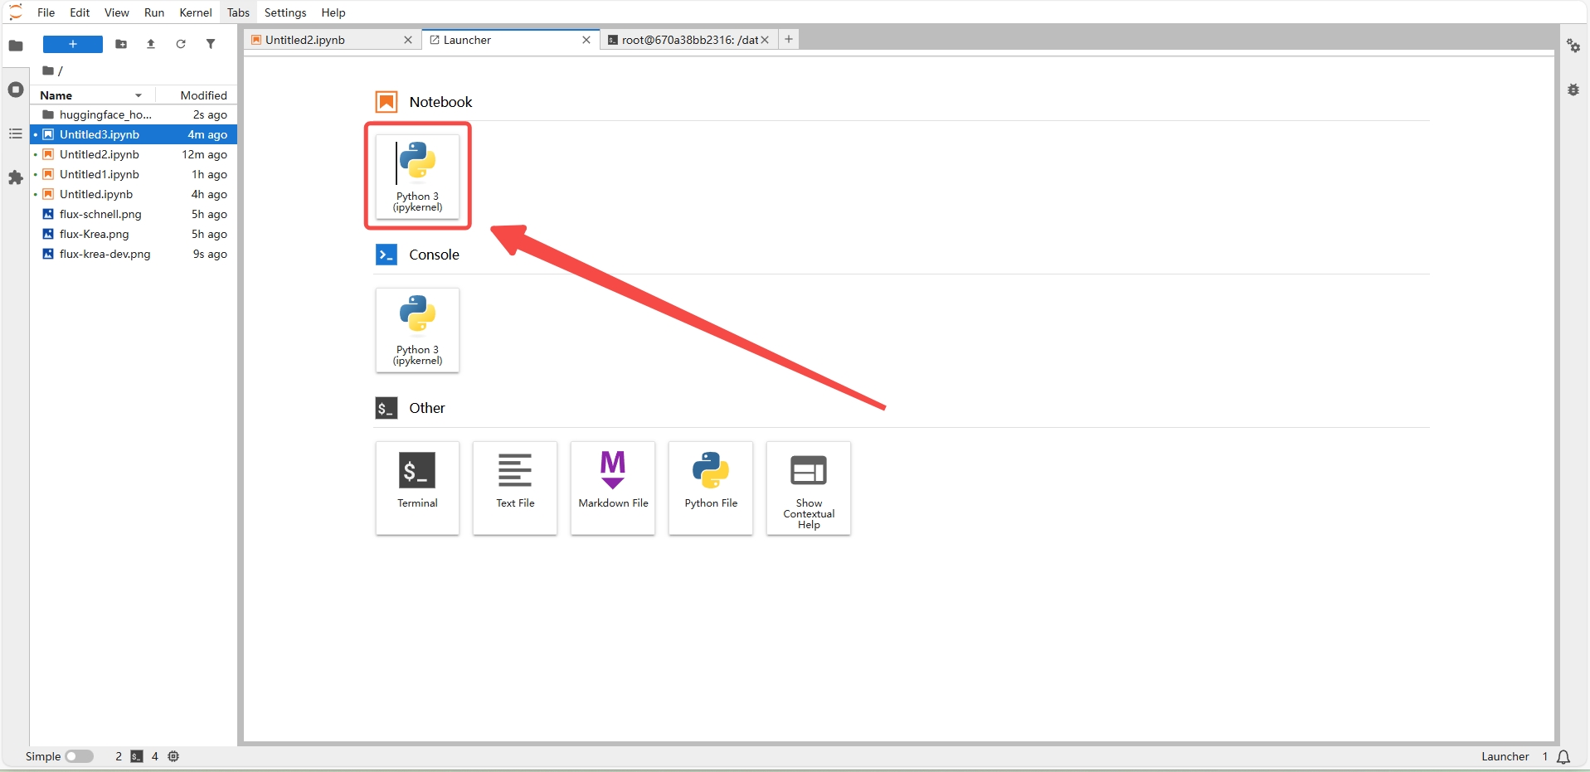The width and height of the screenshot is (1590, 772).
Task: Launch Python 3 notebook in Notebook section
Action: click(417, 177)
